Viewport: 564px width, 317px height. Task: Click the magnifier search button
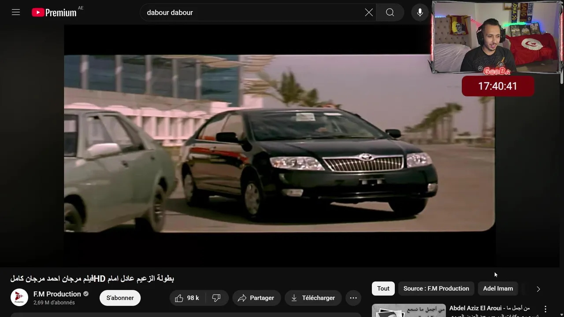(390, 12)
